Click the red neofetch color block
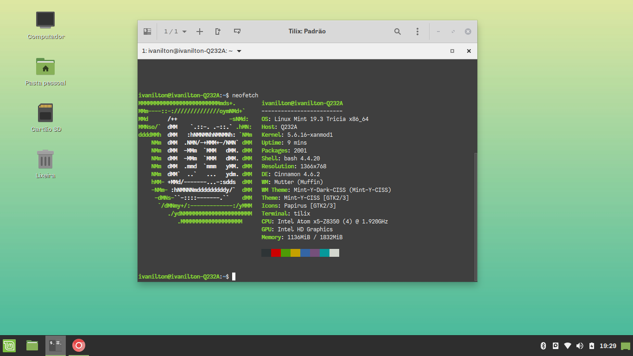 click(x=276, y=253)
